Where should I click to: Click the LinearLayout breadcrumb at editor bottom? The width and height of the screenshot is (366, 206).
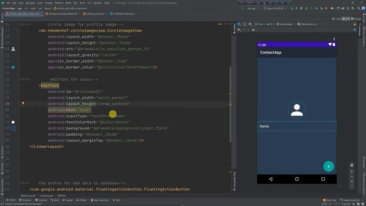coord(46,196)
